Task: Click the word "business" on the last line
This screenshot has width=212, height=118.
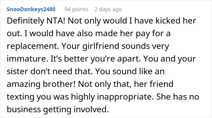Action: tap(24, 109)
